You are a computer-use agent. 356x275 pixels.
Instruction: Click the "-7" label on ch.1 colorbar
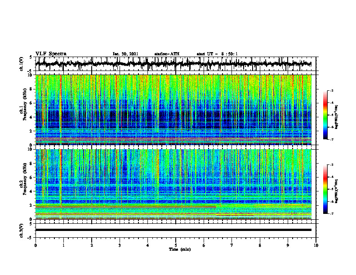coord(332,139)
